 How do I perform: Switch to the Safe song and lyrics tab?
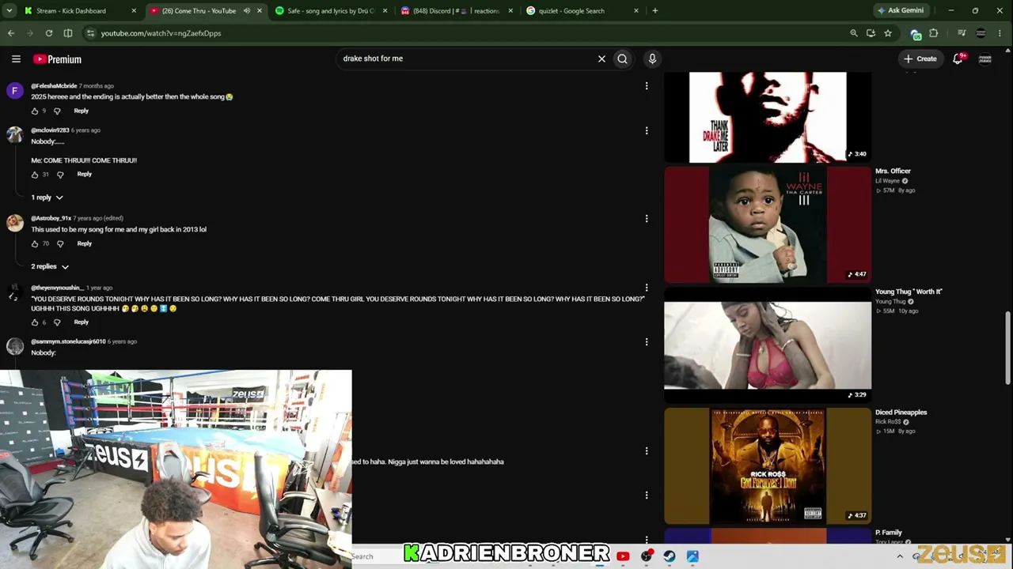pos(330,11)
